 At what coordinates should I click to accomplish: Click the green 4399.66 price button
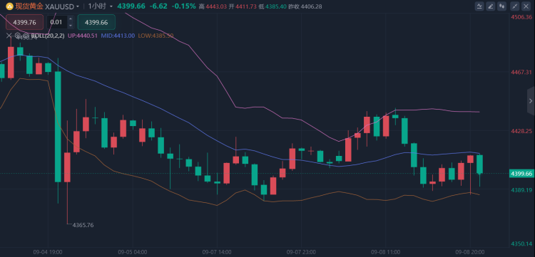coord(96,22)
